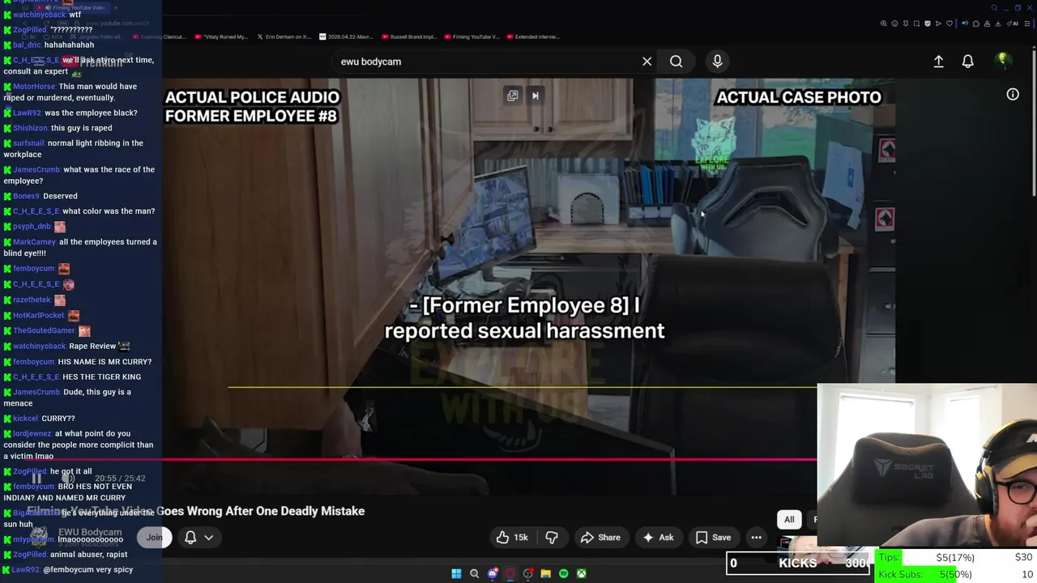Share this video
Screen dimensions: 1037x583
point(600,538)
